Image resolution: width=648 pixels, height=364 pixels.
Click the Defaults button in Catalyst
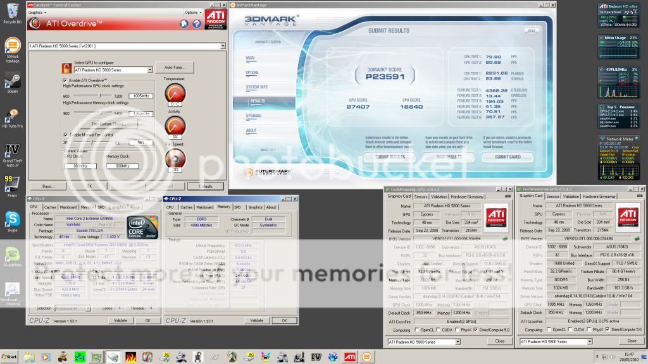[x=206, y=186]
